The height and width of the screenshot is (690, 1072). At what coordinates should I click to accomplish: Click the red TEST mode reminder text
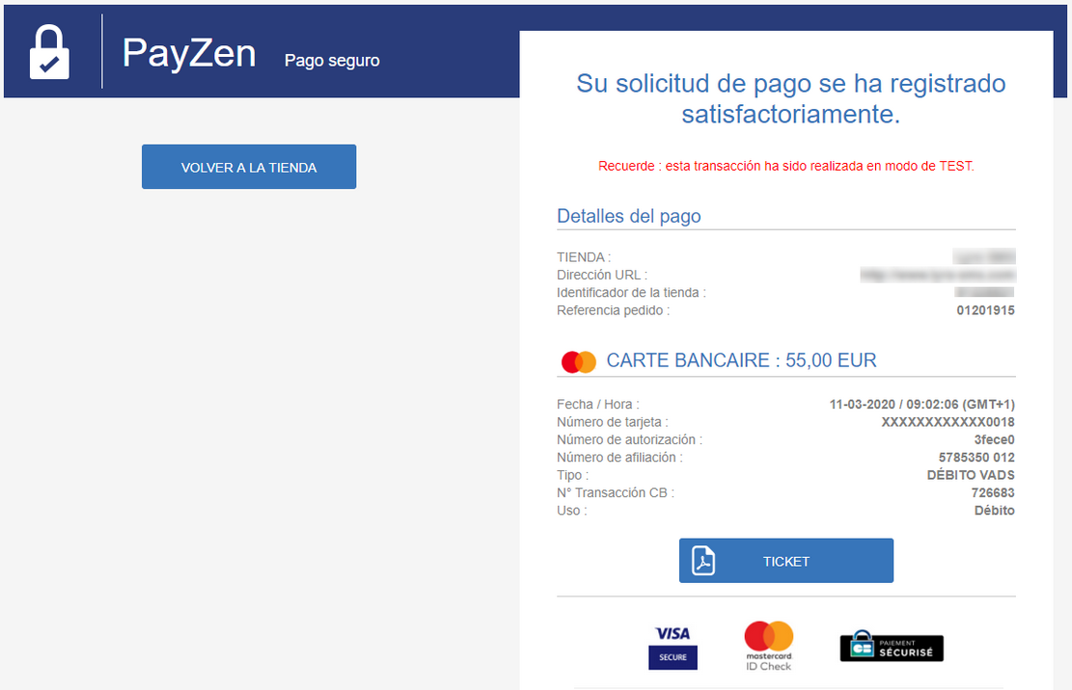pyautogui.click(x=786, y=166)
